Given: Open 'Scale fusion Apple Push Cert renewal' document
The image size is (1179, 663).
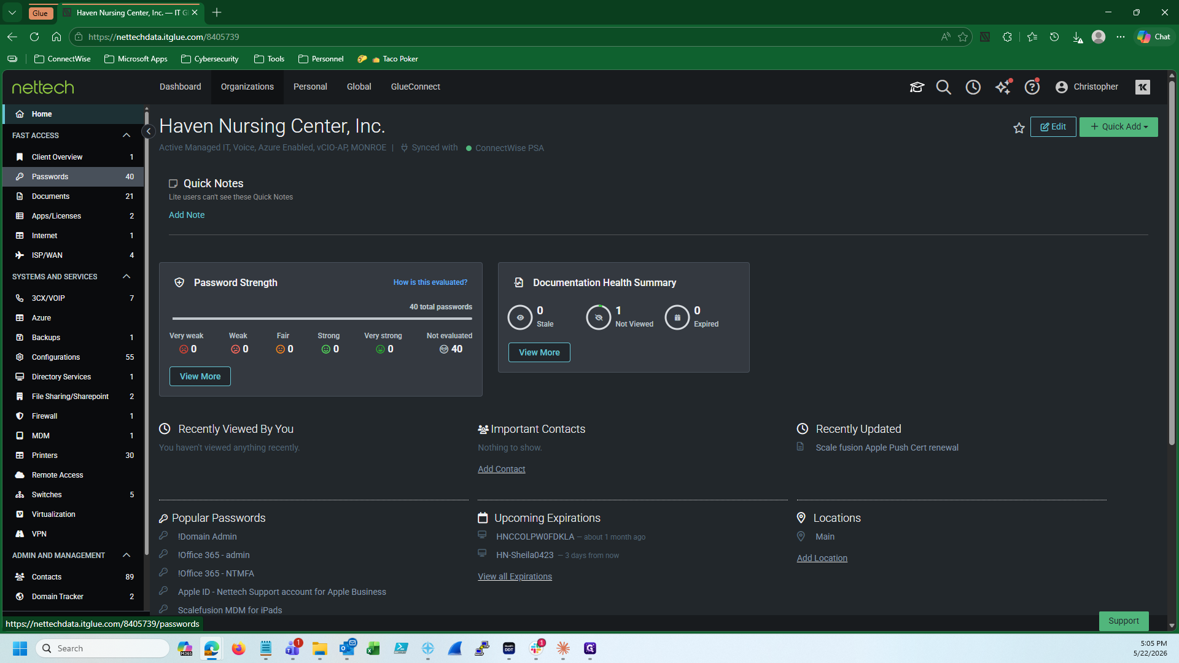Looking at the screenshot, I should [x=887, y=448].
